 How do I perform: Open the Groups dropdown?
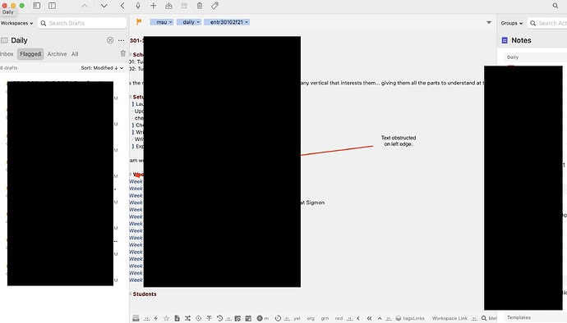[x=512, y=23]
